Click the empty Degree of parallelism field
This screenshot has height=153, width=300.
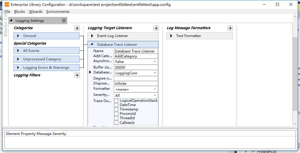[136, 78]
